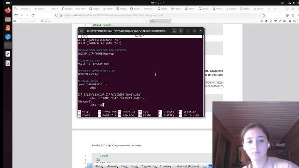Viewport: 299px width, 168px height.
Task: Print the PDF document
Action: tap(290, 21)
